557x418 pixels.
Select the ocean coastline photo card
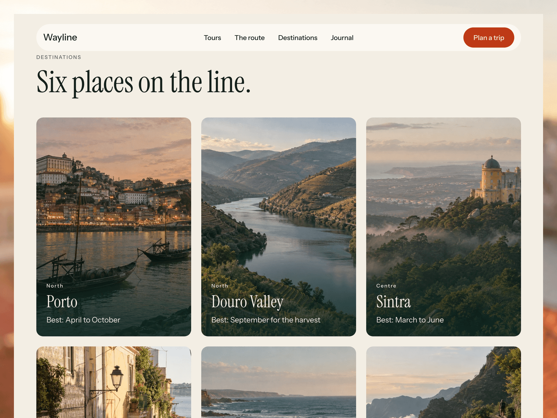[278, 382]
